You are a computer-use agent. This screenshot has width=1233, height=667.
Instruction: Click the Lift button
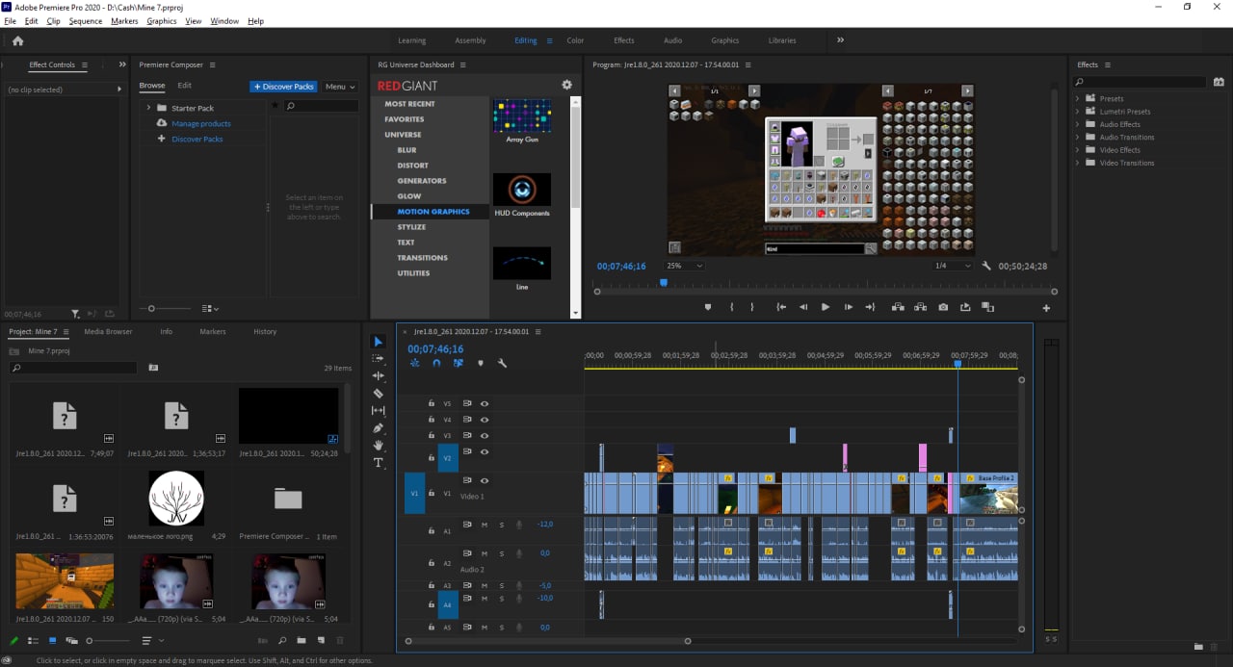[898, 307]
